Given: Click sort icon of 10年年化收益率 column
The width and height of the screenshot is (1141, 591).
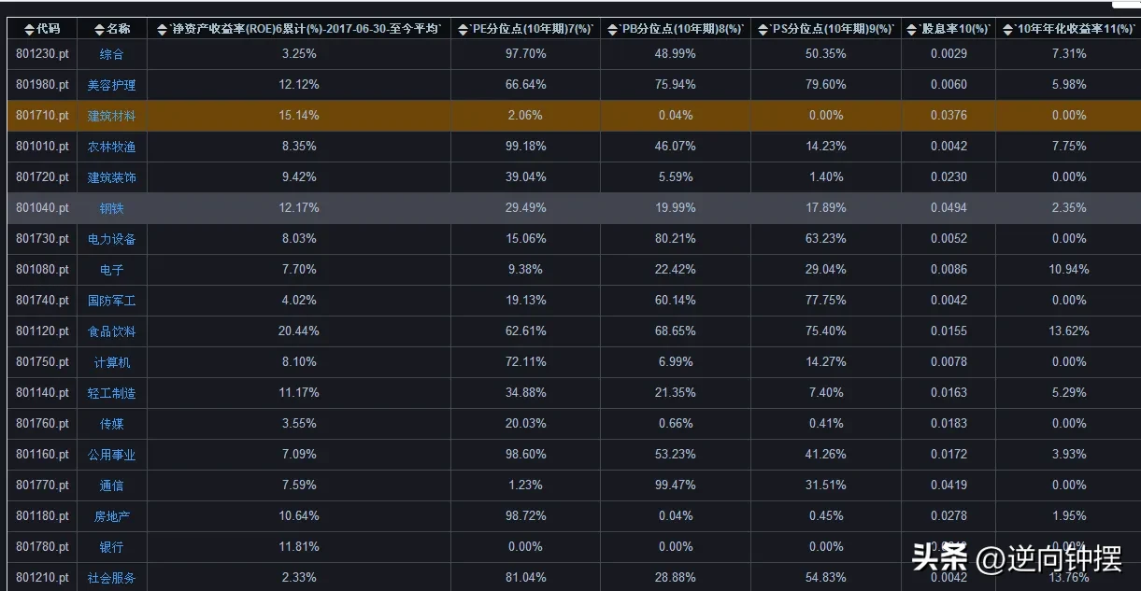Looking at the screenshot, I should [x=1008, y=29].
